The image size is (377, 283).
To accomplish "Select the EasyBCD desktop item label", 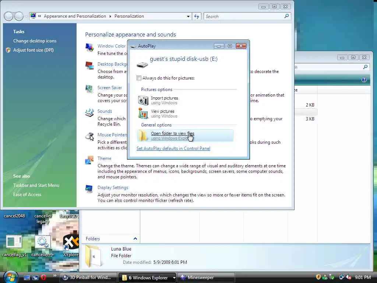I will pos(69,216).
